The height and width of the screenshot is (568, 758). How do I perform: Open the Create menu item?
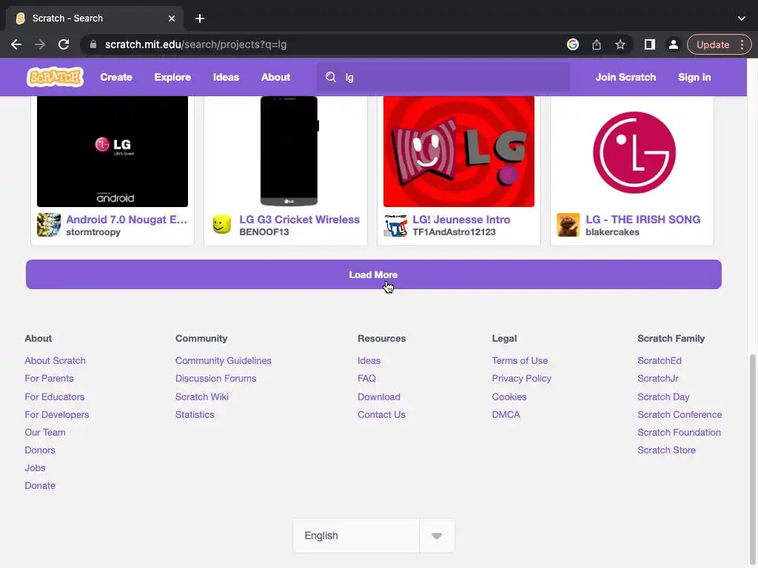click(x=116, y=77)
